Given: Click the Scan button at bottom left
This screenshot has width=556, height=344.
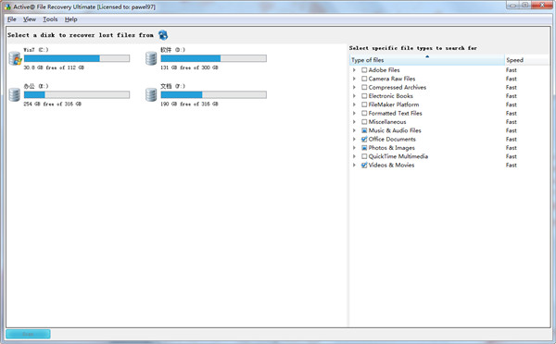Looking at the screenshot, I should pos(28,334).
